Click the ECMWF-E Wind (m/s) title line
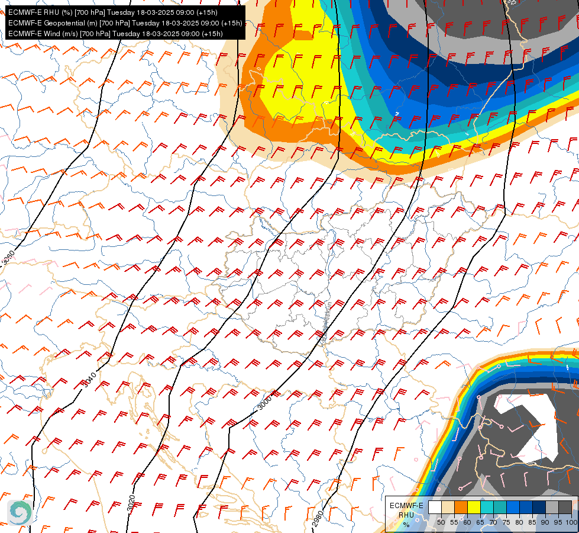Image resolution: width=579 pixels, height=533 pixels. click(x=115, y=34)
